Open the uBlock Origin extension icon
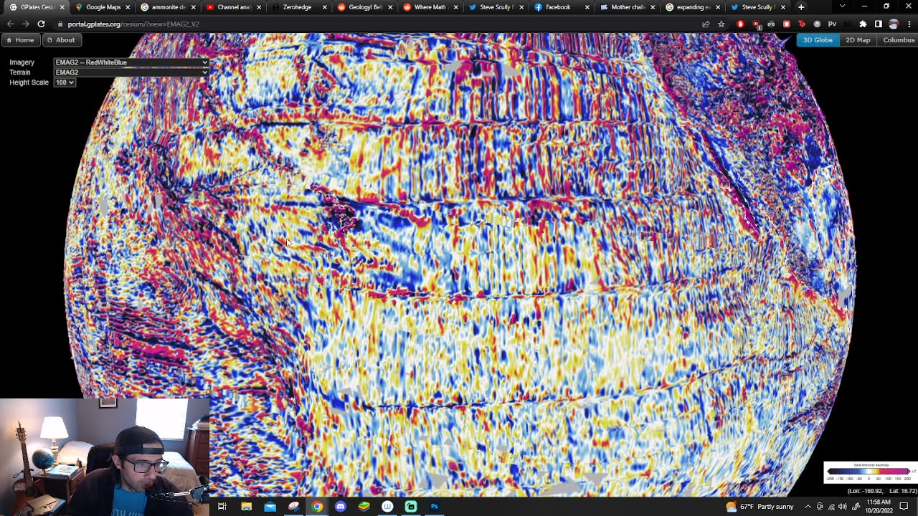918x516 pixels. tap(756, 24)
